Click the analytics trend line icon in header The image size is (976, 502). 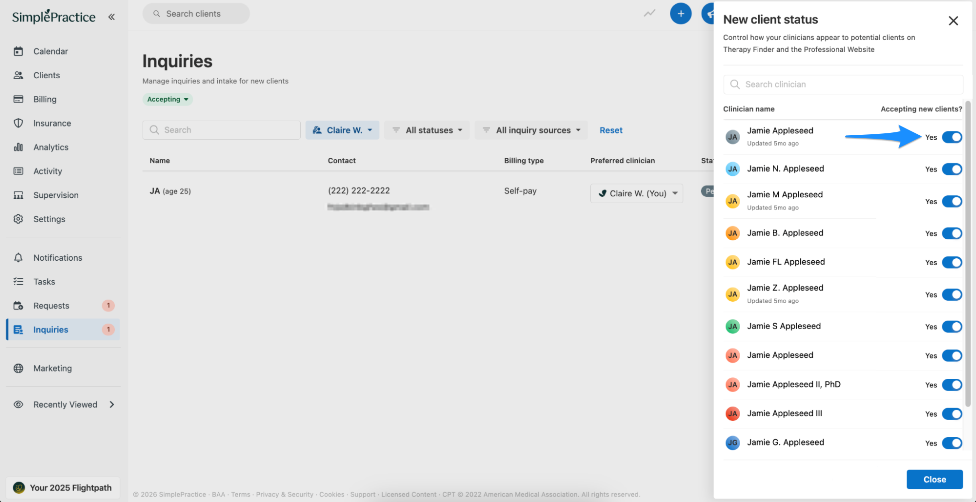[x=649, y=13]
